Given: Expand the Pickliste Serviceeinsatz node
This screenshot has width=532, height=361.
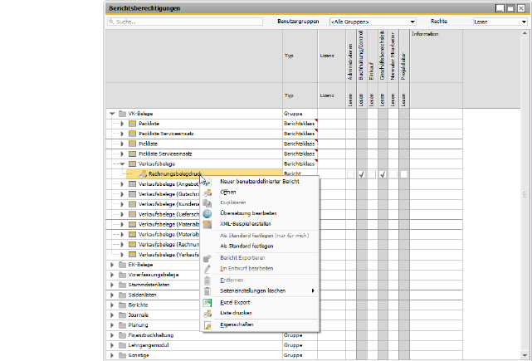Looking at the screenshot, I should [122, 154].
